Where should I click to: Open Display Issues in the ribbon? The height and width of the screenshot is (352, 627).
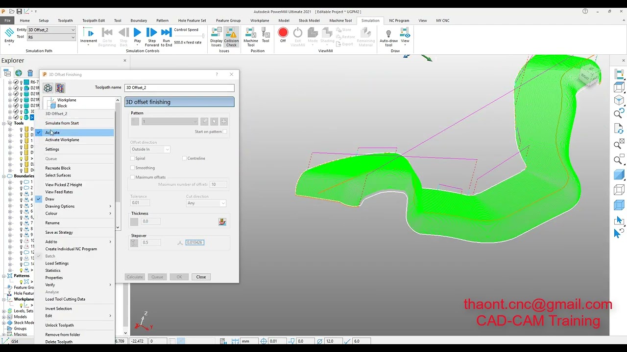216,37
